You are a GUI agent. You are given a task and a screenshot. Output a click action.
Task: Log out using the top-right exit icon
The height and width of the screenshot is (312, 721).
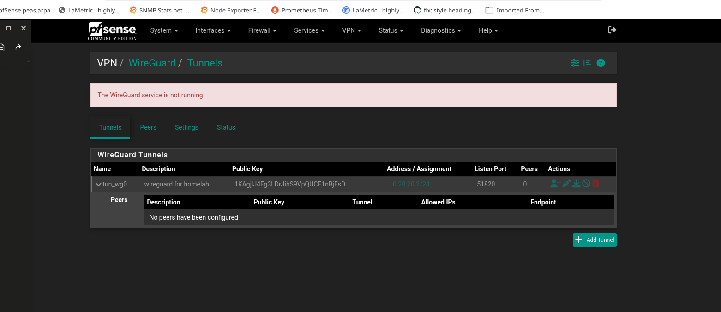click(612, 30)
